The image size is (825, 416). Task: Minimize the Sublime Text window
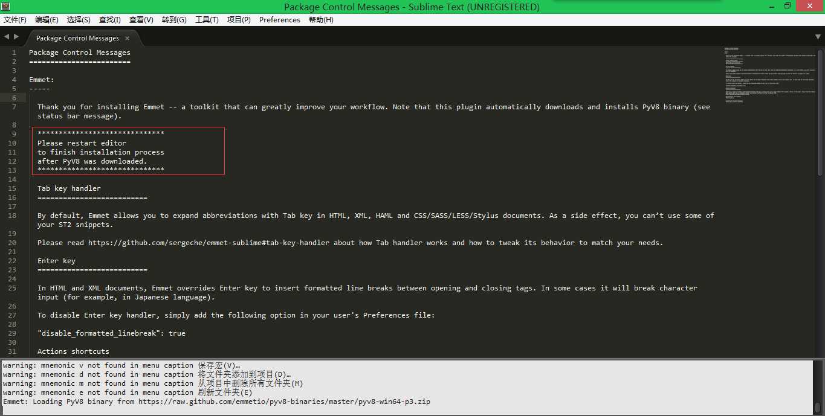[x=771, y=6]
